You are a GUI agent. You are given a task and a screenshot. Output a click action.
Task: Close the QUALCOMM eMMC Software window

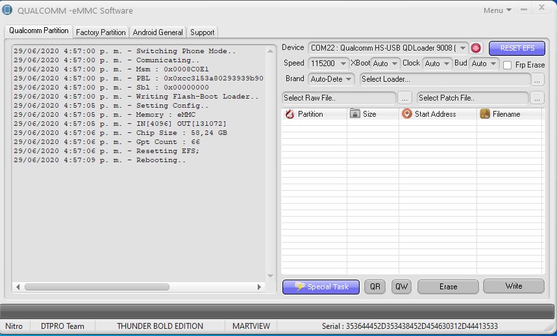click(541, 7)
